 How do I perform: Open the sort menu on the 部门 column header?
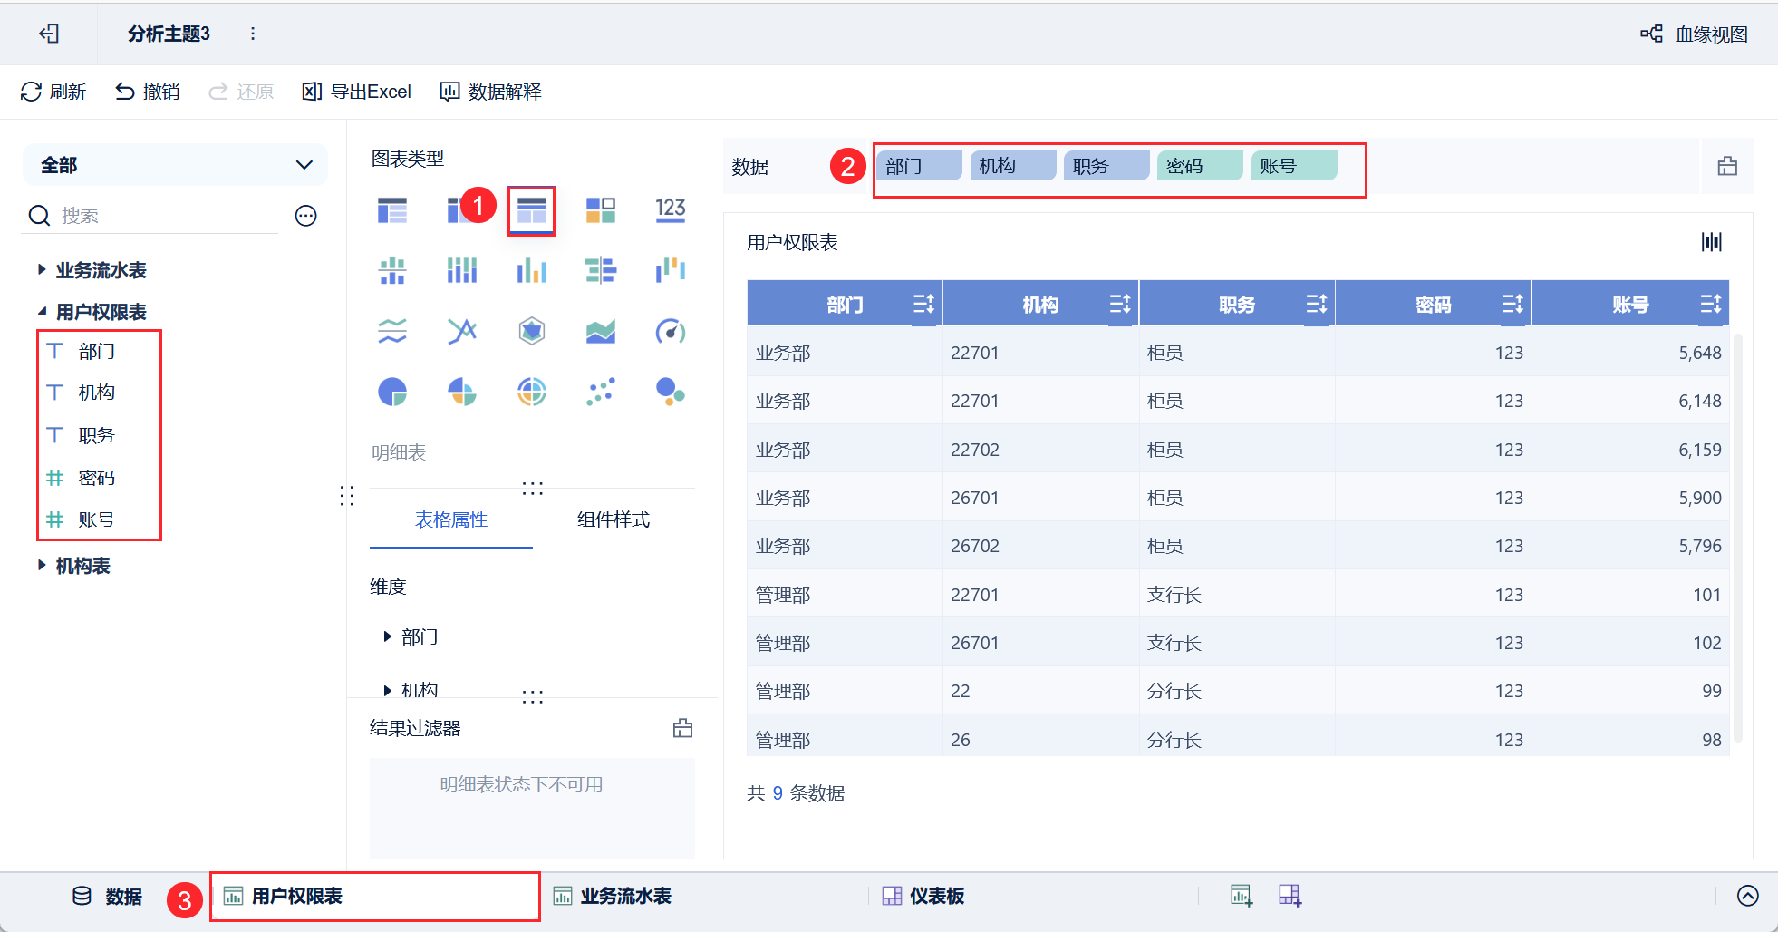(x=923, y=304)
